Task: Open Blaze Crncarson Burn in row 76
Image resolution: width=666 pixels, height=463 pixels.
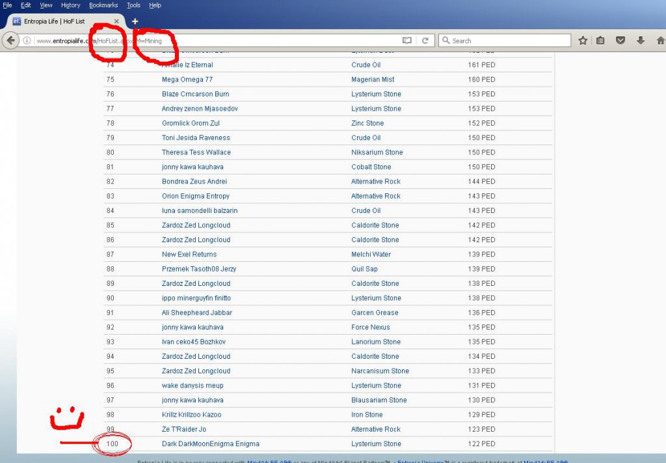Action: click(x=195, y=94)
